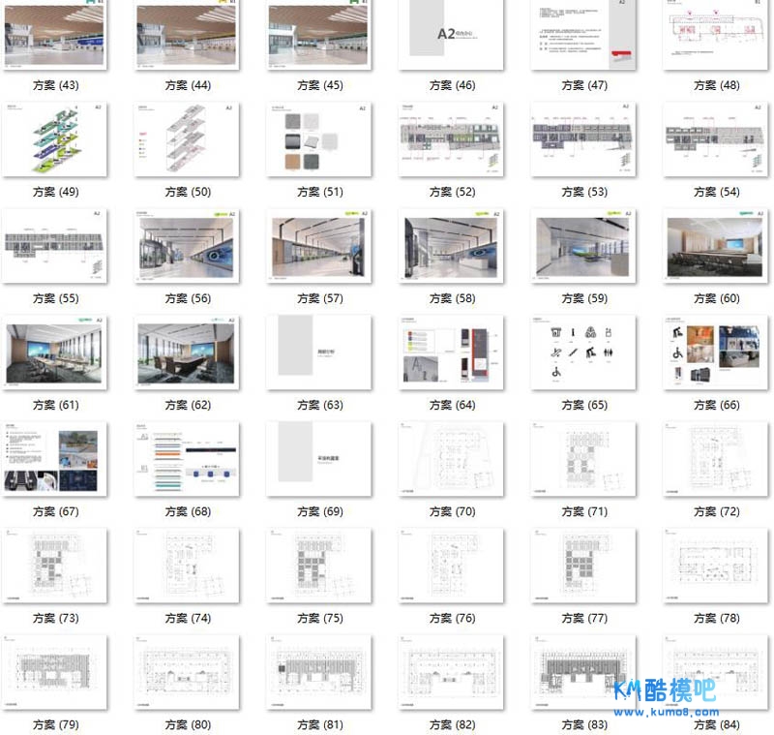The height and width of the screenshot is (735, 774).
Task: Click the 方案 (81) file name label
Action: [319, 724]
